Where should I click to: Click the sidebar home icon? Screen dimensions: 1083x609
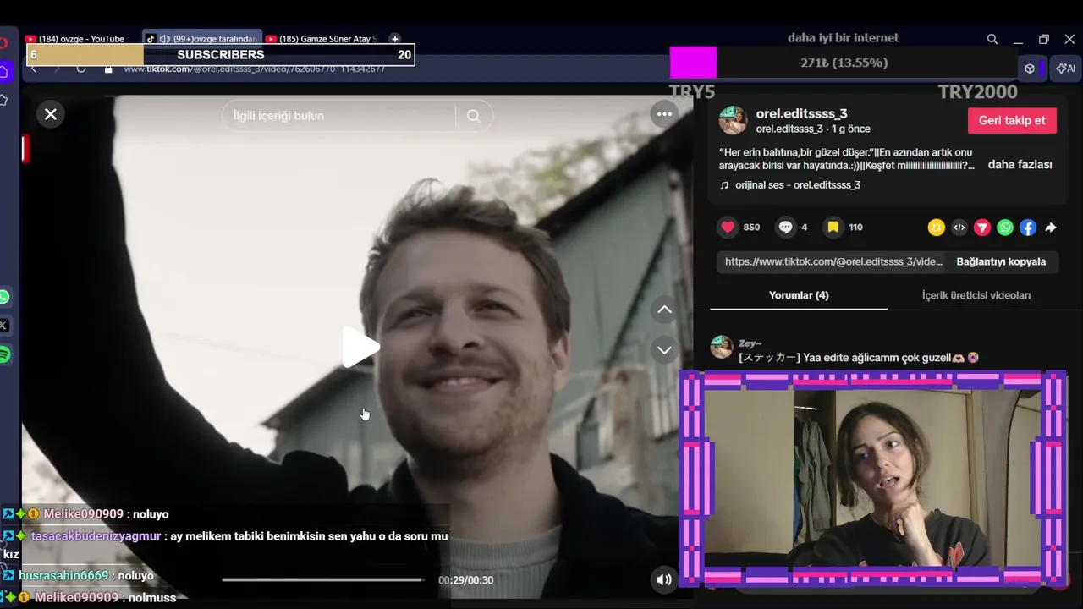tap(4, 71)
